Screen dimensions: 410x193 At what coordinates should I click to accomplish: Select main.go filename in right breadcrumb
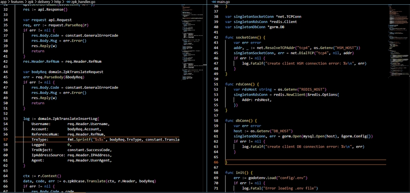224,2
